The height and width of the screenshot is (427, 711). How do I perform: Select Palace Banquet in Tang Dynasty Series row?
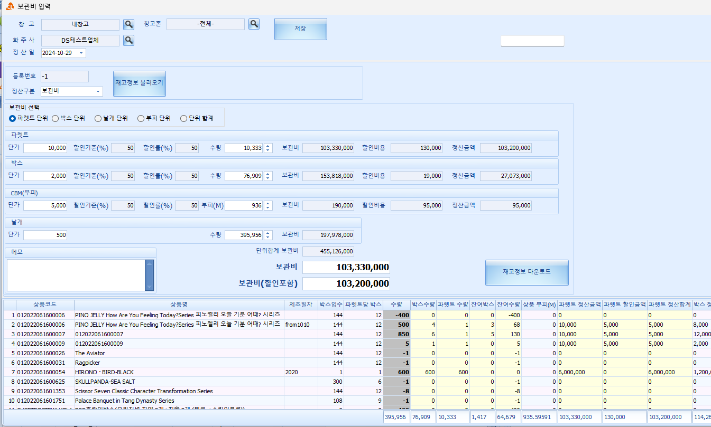pos(357,401)
